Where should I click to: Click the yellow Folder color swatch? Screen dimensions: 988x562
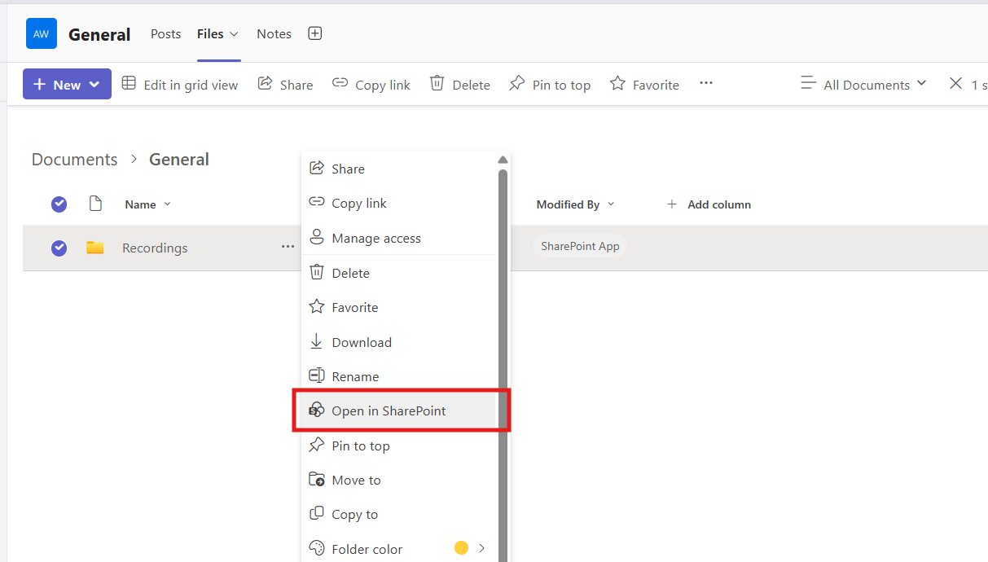(461, 548)
